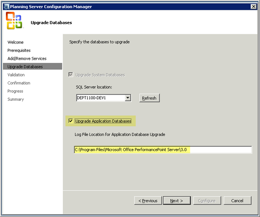The image size is (260, 217).
Task: Go to the Welcome step
Action: (x=15, y=42)
